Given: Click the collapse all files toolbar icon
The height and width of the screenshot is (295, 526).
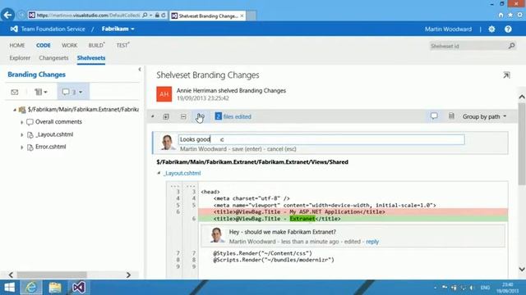Looking at the screenshot, I should pos(183,116).
